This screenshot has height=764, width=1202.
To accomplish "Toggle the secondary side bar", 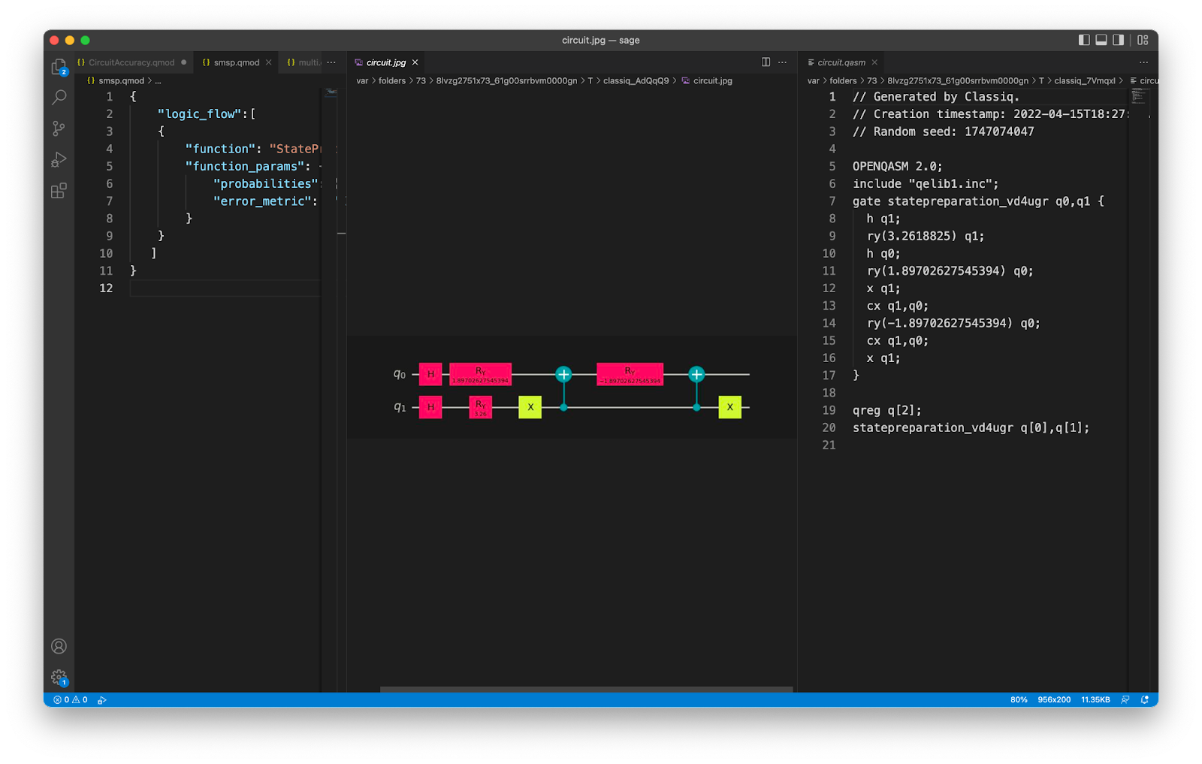I will [x=1119, y=40].
